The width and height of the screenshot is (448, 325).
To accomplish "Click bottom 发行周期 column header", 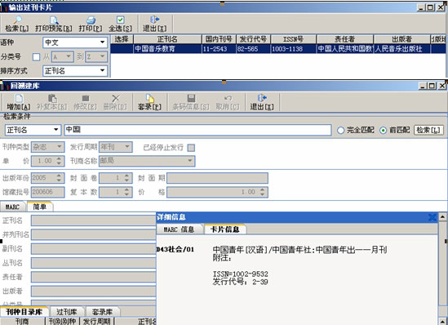I will coord(97,321).
